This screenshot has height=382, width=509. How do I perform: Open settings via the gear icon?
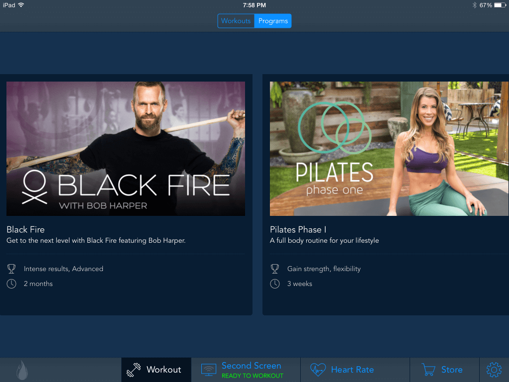pos(494,370)
